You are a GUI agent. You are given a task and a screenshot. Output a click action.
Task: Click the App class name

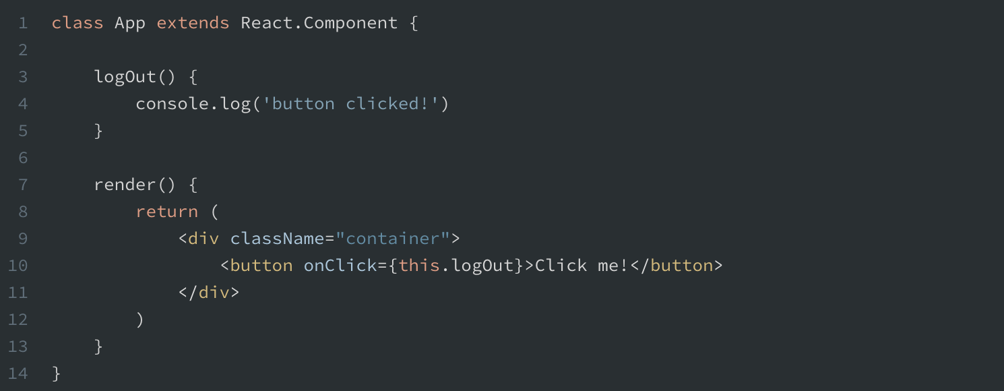130,24
